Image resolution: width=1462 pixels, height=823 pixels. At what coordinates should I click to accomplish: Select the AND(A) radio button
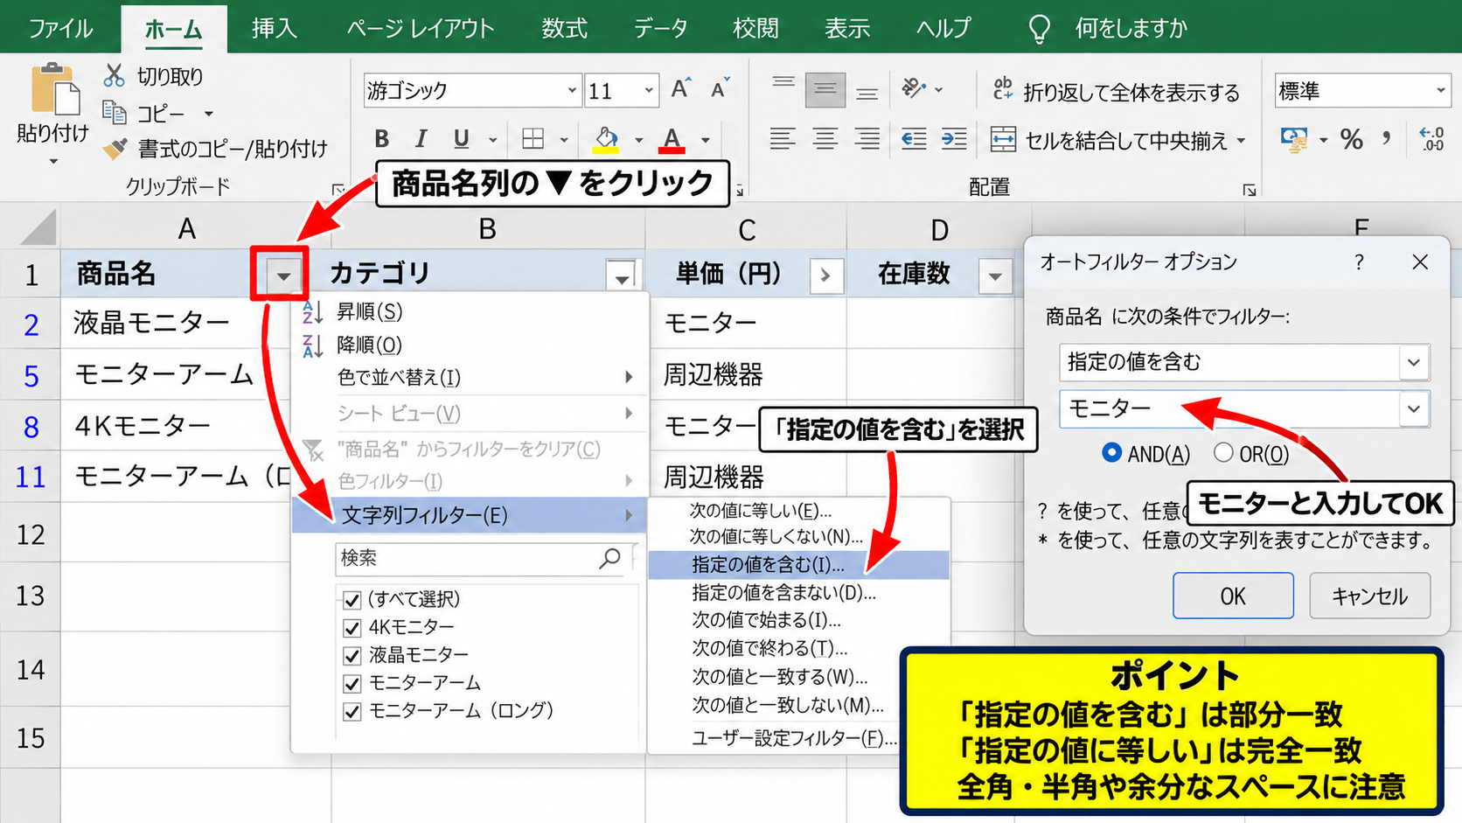pyautogui.click(x=1111, y=452)
